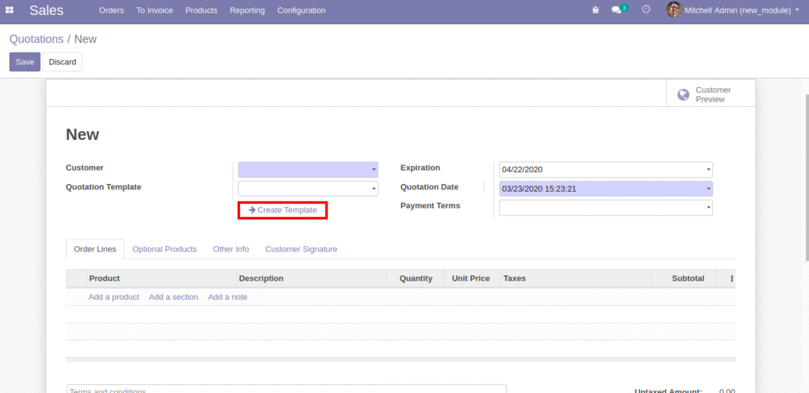Expand the Customer dropdown field
Screen dimensions: 809x393
tap(307, 170)
